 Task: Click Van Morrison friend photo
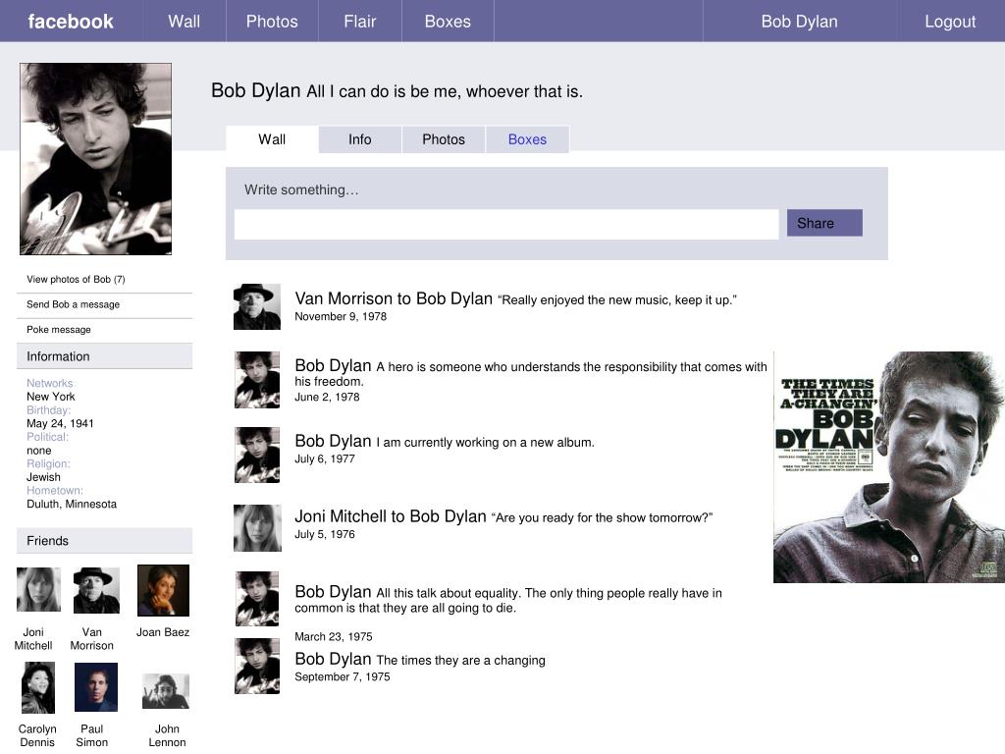pyautogui.click(x=96, y=590)
